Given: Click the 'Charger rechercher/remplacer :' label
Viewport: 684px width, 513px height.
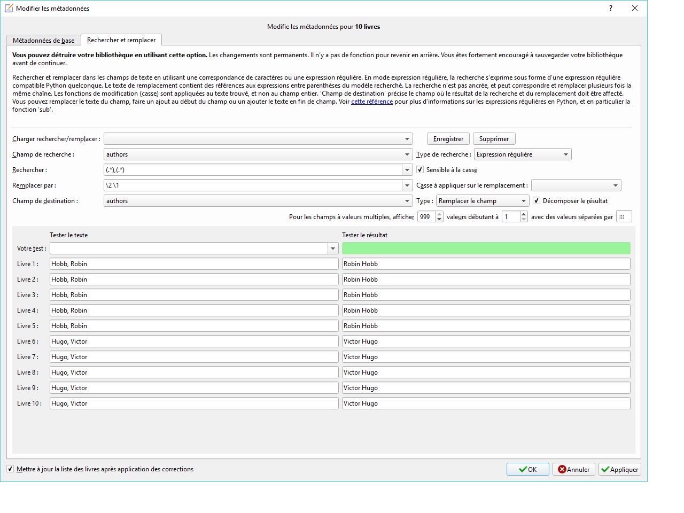Looking at the screenshot, I should 57,139.
